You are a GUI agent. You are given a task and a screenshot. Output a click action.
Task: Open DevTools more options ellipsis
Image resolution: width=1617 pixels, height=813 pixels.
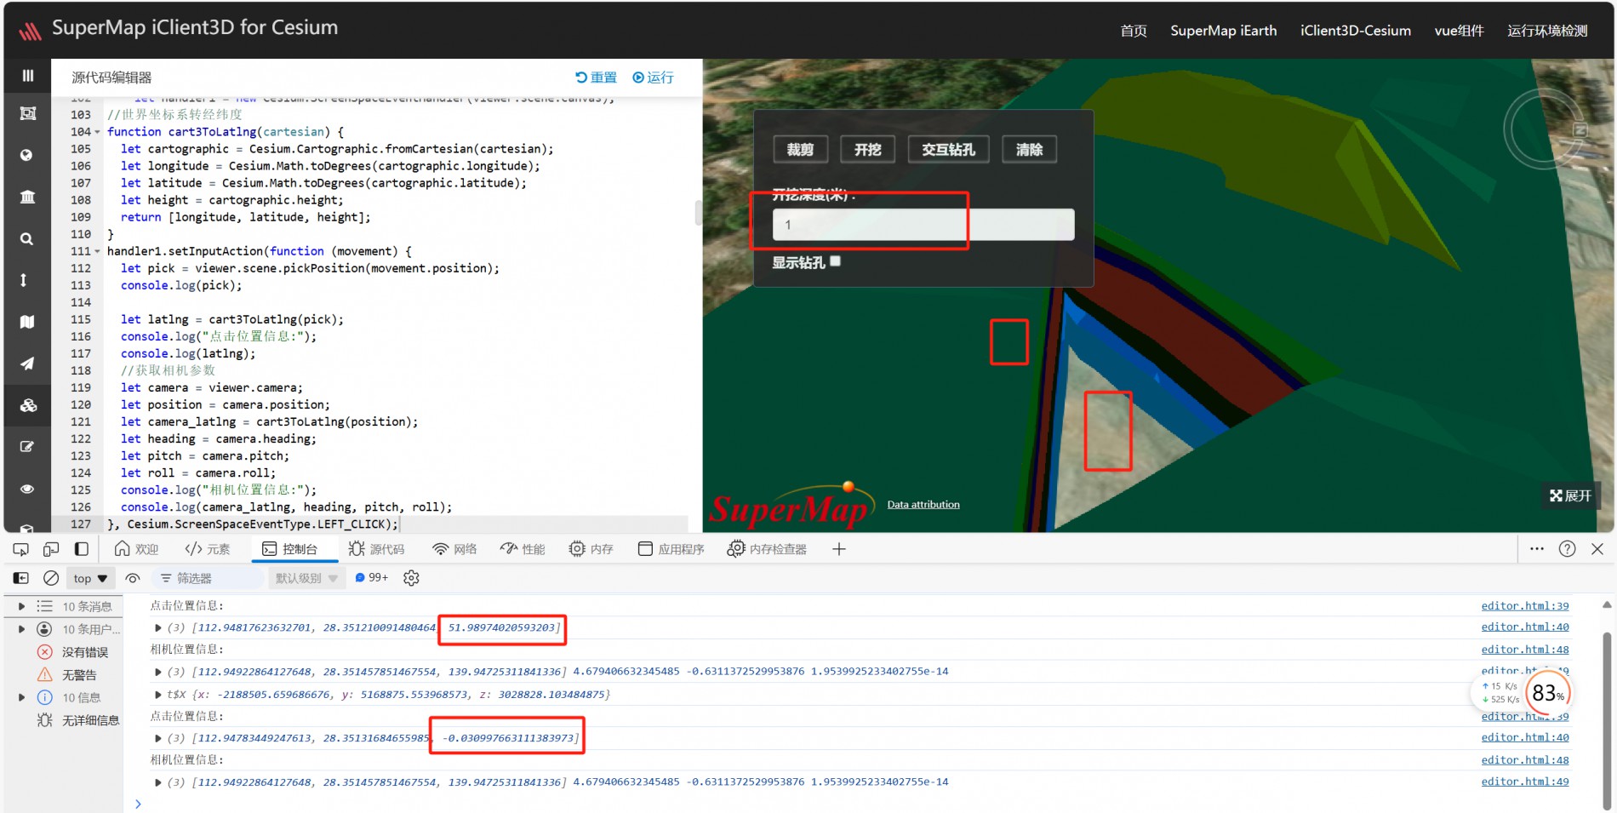(1536, 549)
